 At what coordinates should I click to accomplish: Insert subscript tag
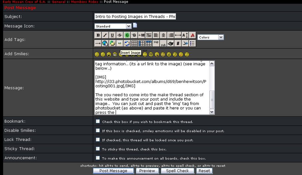[163, 44]
